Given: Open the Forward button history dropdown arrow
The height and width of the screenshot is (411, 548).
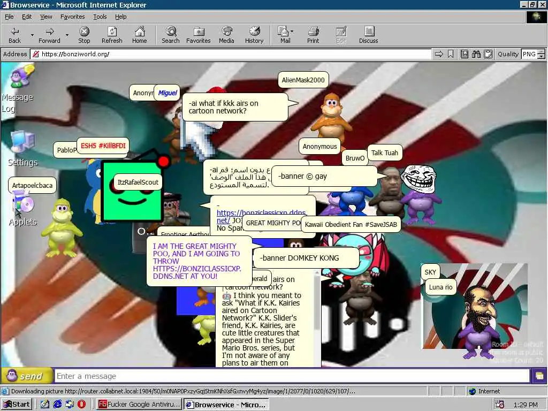Looking at the screenshot, I should (x=67, y=35).
